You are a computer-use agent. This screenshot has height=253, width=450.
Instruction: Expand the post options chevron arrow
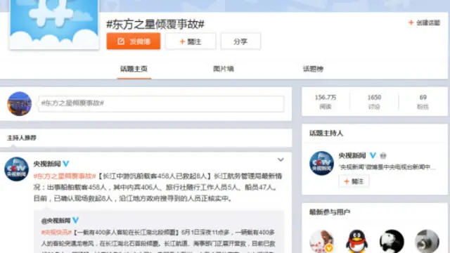pos(281,160)
